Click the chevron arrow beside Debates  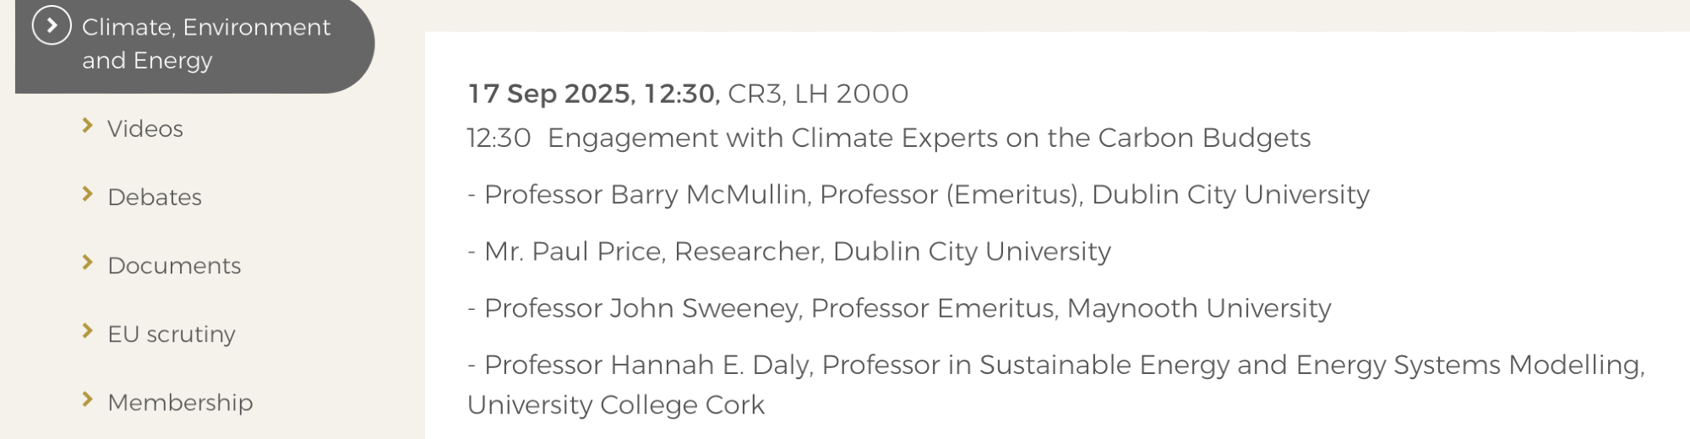[87, 194]
